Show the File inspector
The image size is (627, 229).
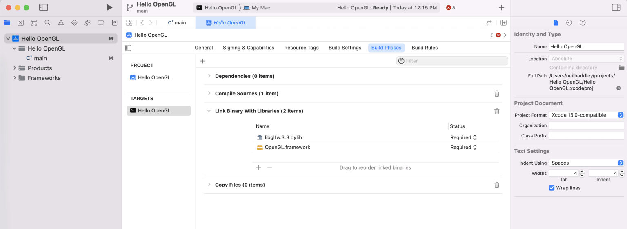[x=556, y=22]
